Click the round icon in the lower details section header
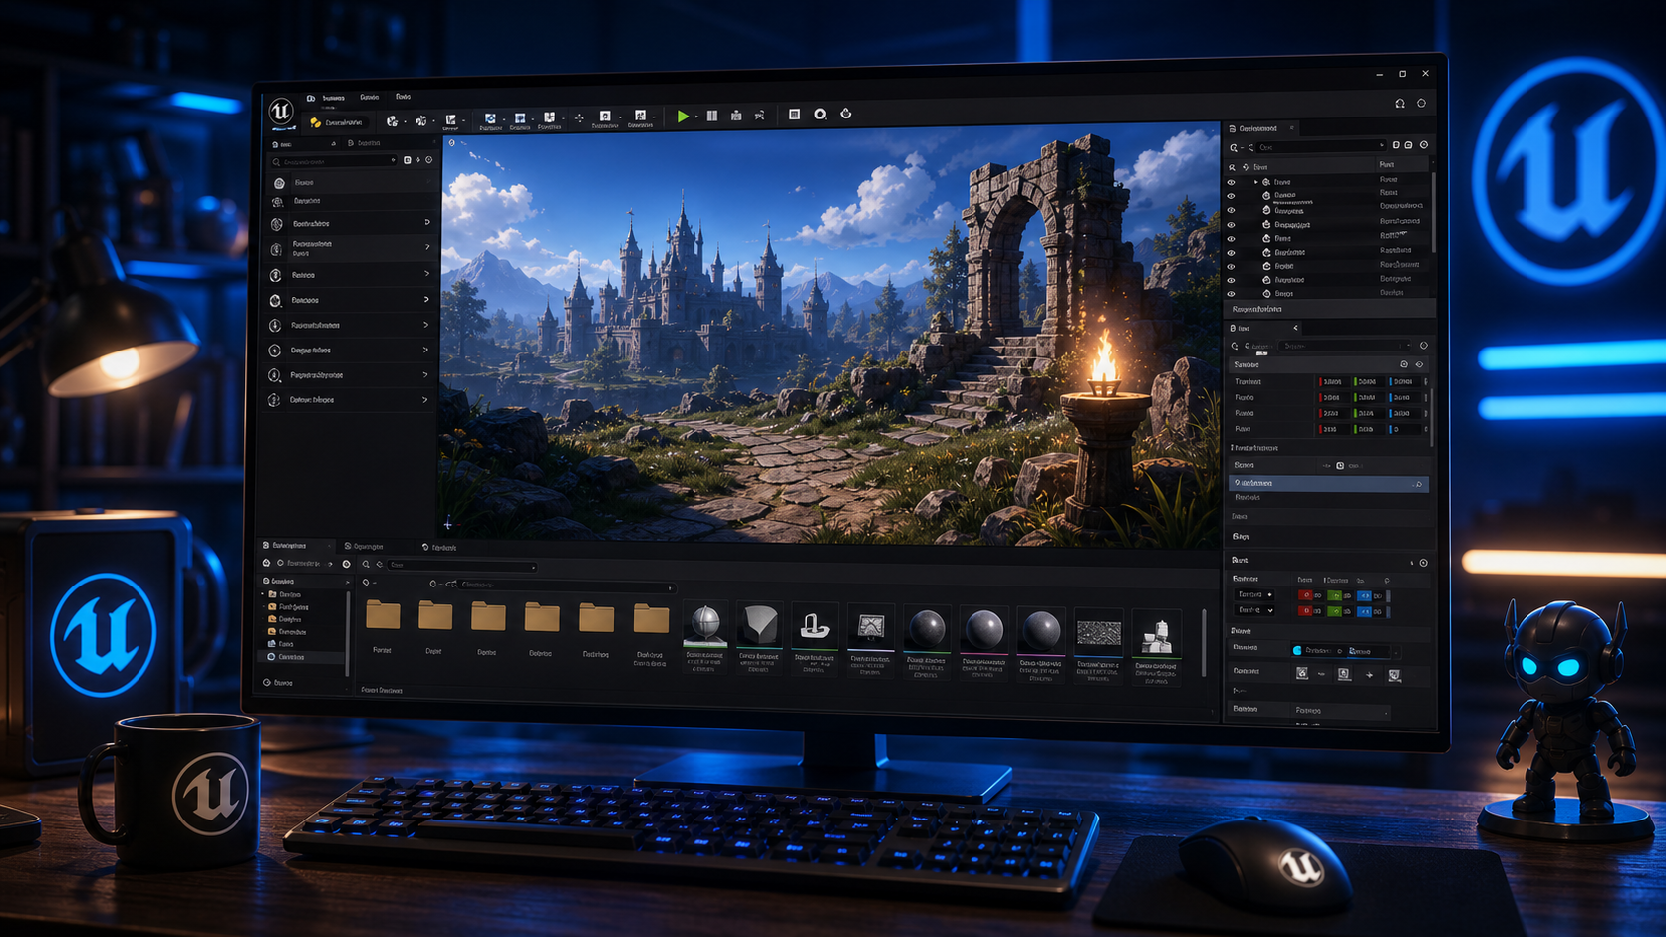Image resolution: width=1666 pixels, height=937 pixels. coord(1423,563)
